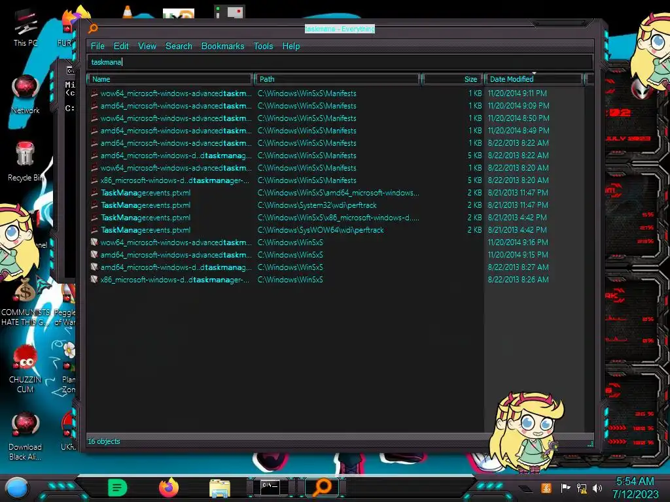
Task: Click the path C:\Windows\SysWOW64\wdi\perftrack
Action: point(321,229)
